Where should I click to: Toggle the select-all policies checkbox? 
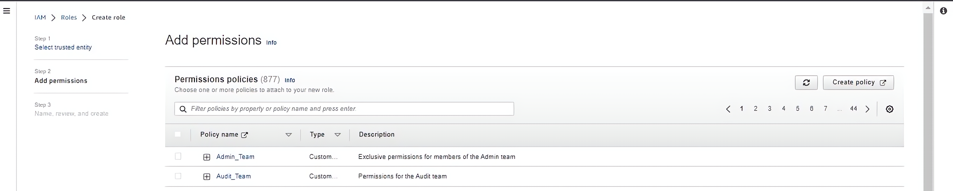(x=178, y=134)
